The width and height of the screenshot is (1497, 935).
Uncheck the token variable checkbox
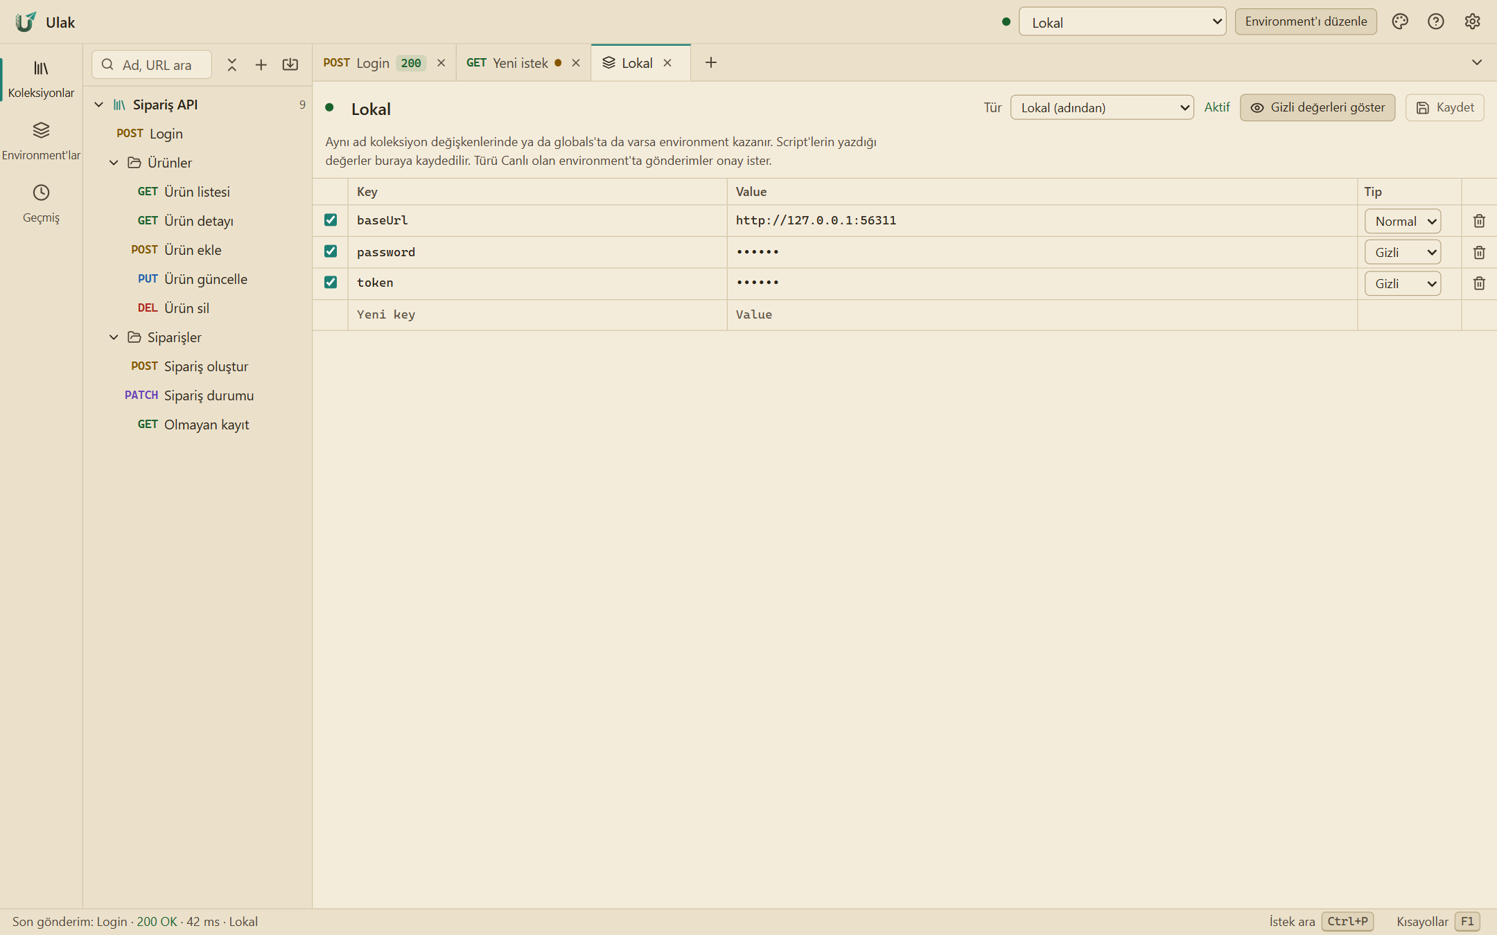pos(331,282)
